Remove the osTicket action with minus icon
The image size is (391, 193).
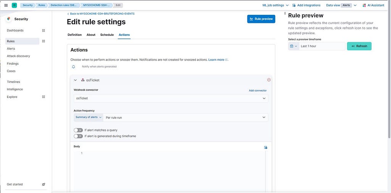coord(269,80)
